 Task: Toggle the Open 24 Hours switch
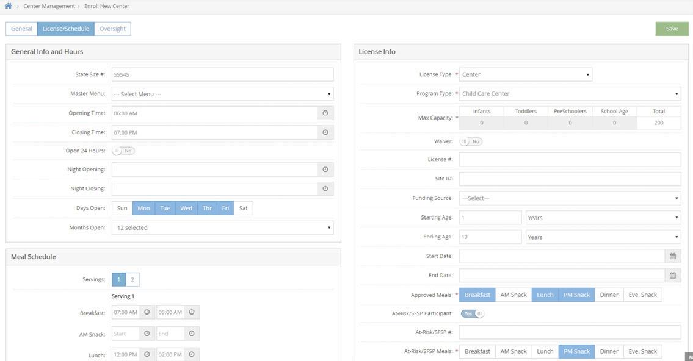pos(123,151)
